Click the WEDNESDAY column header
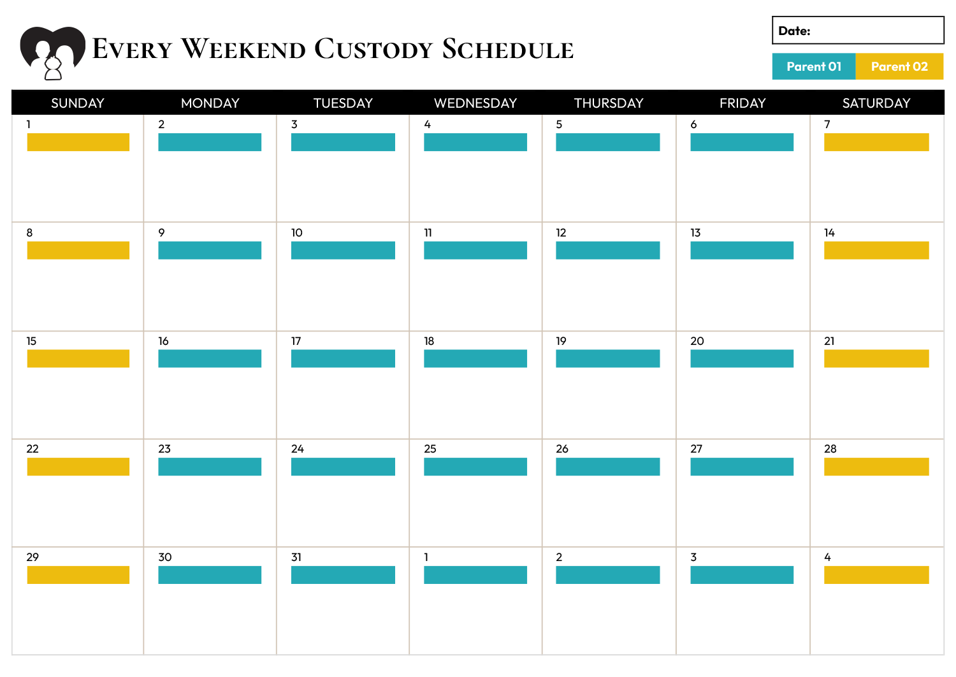 pyautogui.click(x=475, y=103)
